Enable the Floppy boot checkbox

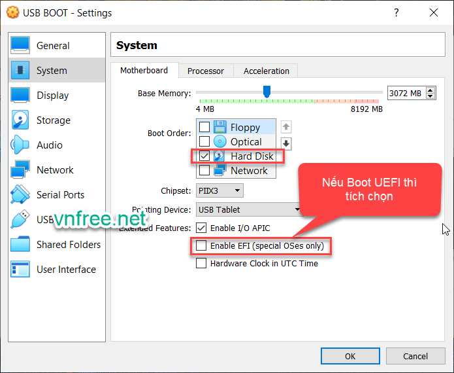[204, 127]
